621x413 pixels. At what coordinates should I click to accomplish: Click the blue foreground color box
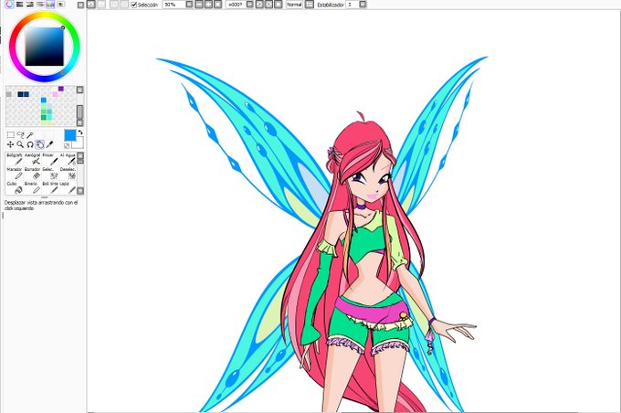69,134
